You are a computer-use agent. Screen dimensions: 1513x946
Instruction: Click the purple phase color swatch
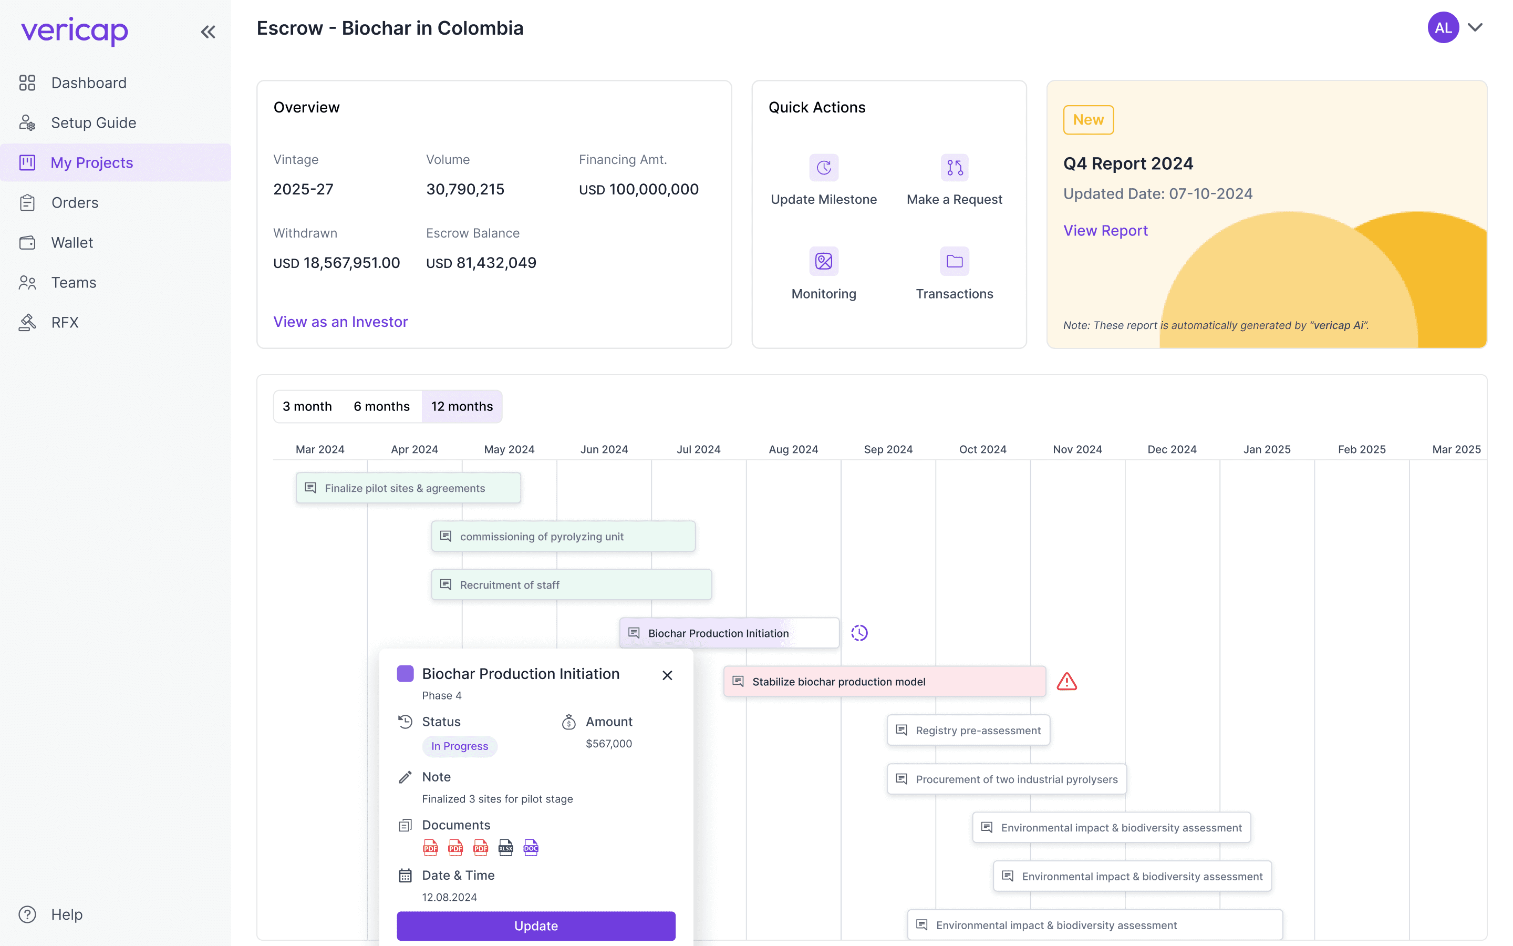tap(405, 674)
